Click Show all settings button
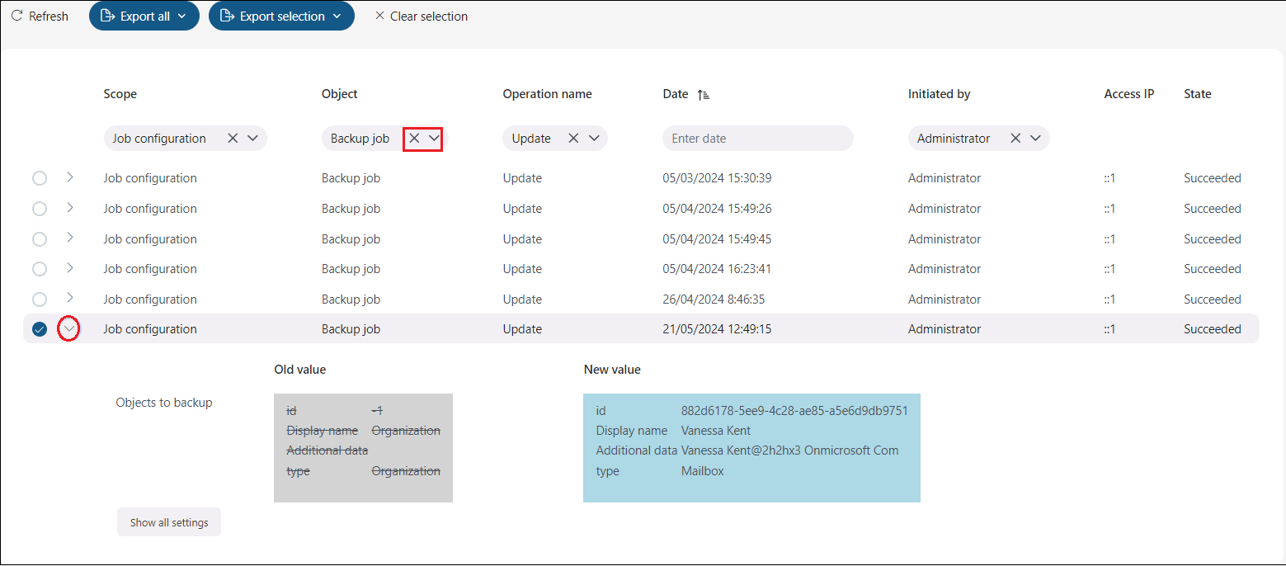 point(169,522)
